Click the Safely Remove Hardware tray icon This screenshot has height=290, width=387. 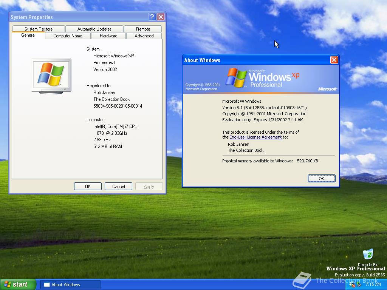359,285
